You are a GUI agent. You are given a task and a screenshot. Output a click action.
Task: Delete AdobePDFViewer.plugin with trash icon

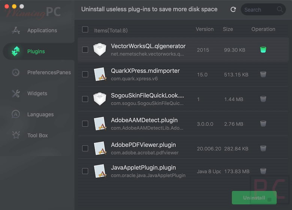[263, 148]
